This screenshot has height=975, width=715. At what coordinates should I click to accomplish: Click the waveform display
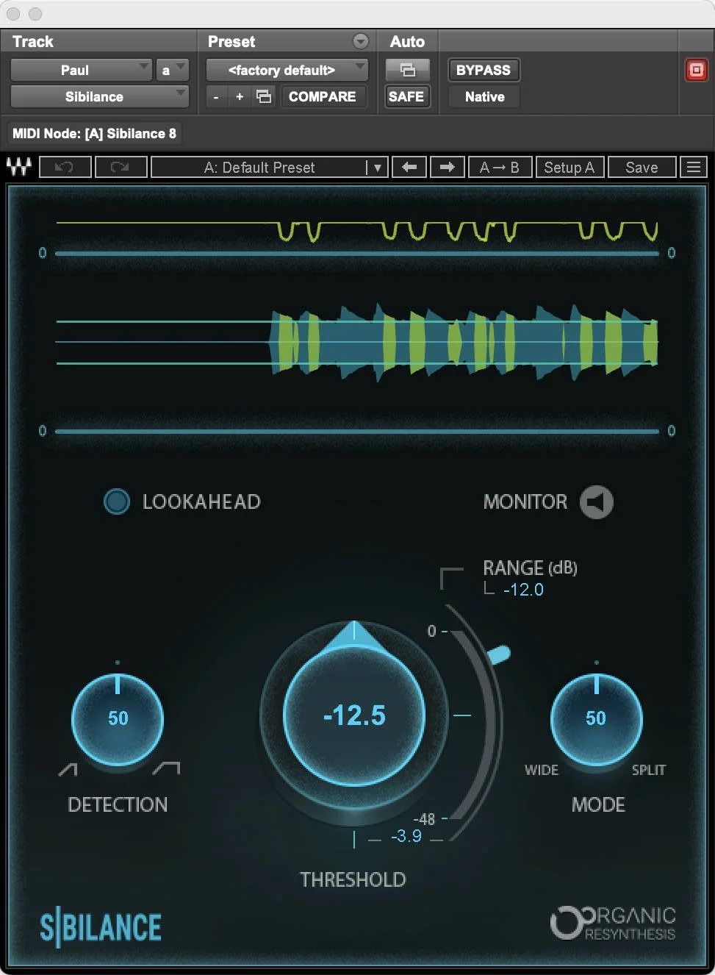click(x=357, y=343)
